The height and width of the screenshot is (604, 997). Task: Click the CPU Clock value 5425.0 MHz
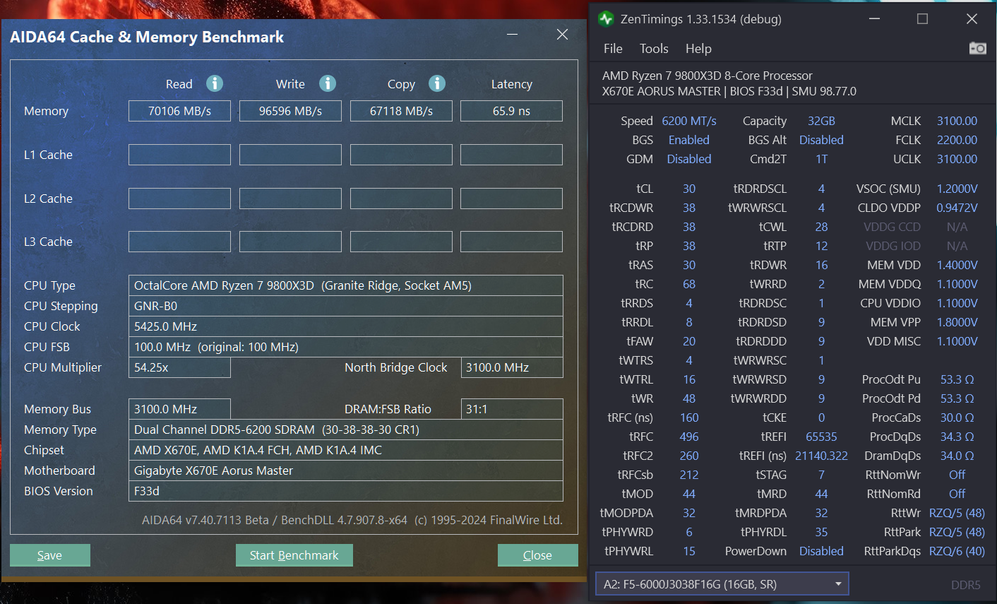point(346,326)
